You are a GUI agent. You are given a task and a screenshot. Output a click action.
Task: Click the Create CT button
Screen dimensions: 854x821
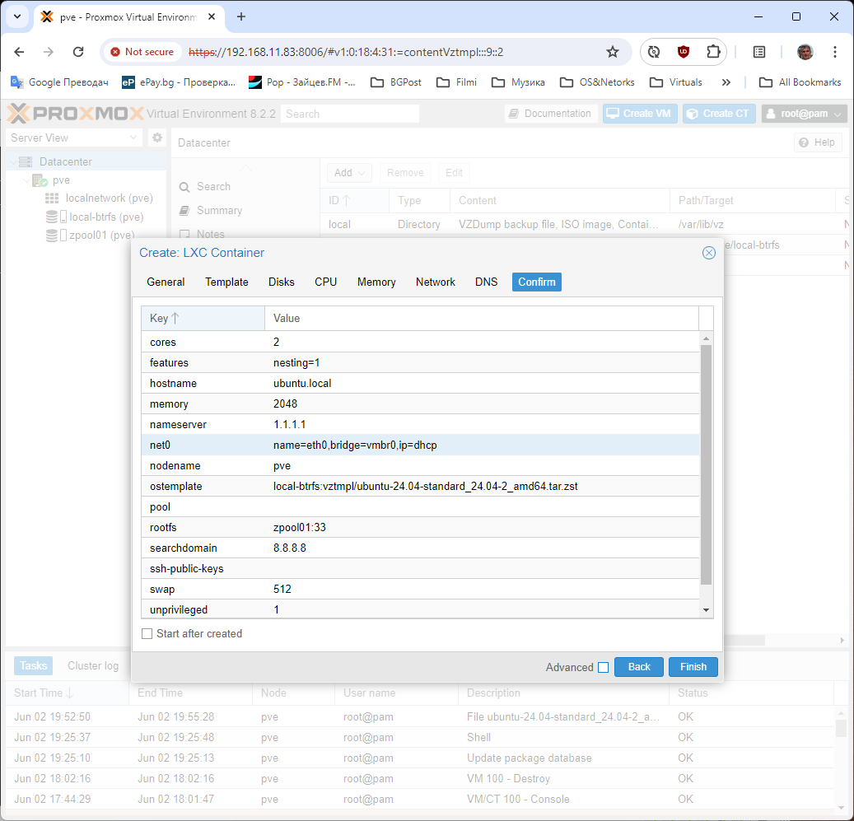coord(719,114)
